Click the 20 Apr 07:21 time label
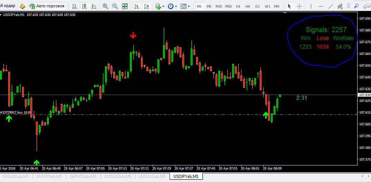This screenshot has width=371, height=182. (x=139, y=169)
